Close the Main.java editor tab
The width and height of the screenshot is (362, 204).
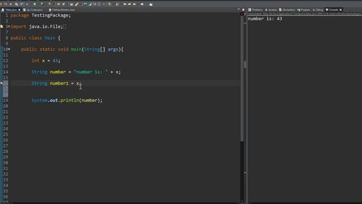[x=19, y=10]
